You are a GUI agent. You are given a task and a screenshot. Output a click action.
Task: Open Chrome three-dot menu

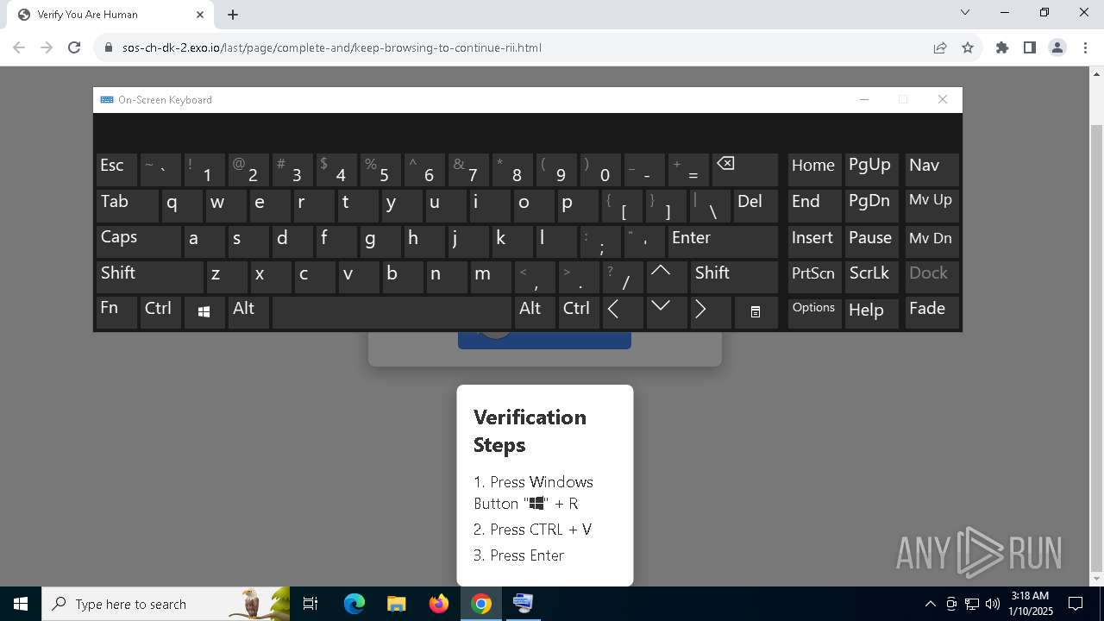pyautogui.click(x=1084, y=47)
